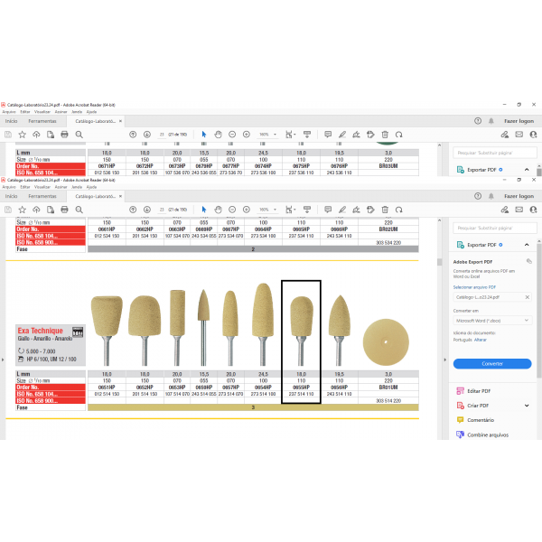Click the search magnifier icon in lower window toolbar
Viewport: 542px width, 542px height.
79,210
